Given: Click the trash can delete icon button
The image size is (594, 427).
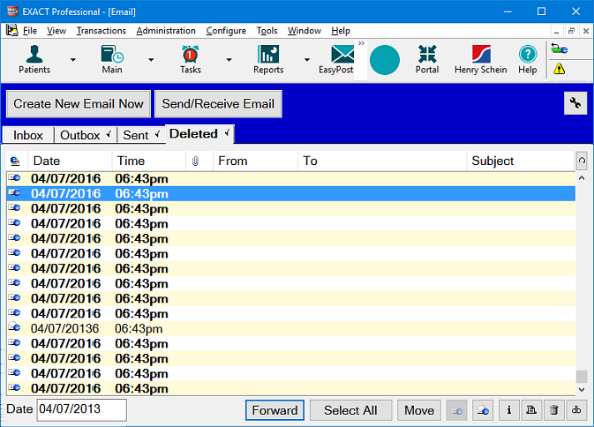Looking at the screenshot, I should pyautogui.click(x=554, y=410).
